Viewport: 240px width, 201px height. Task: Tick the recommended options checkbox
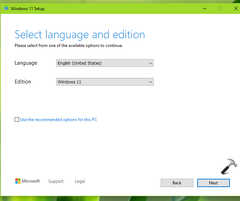(17, 120)
